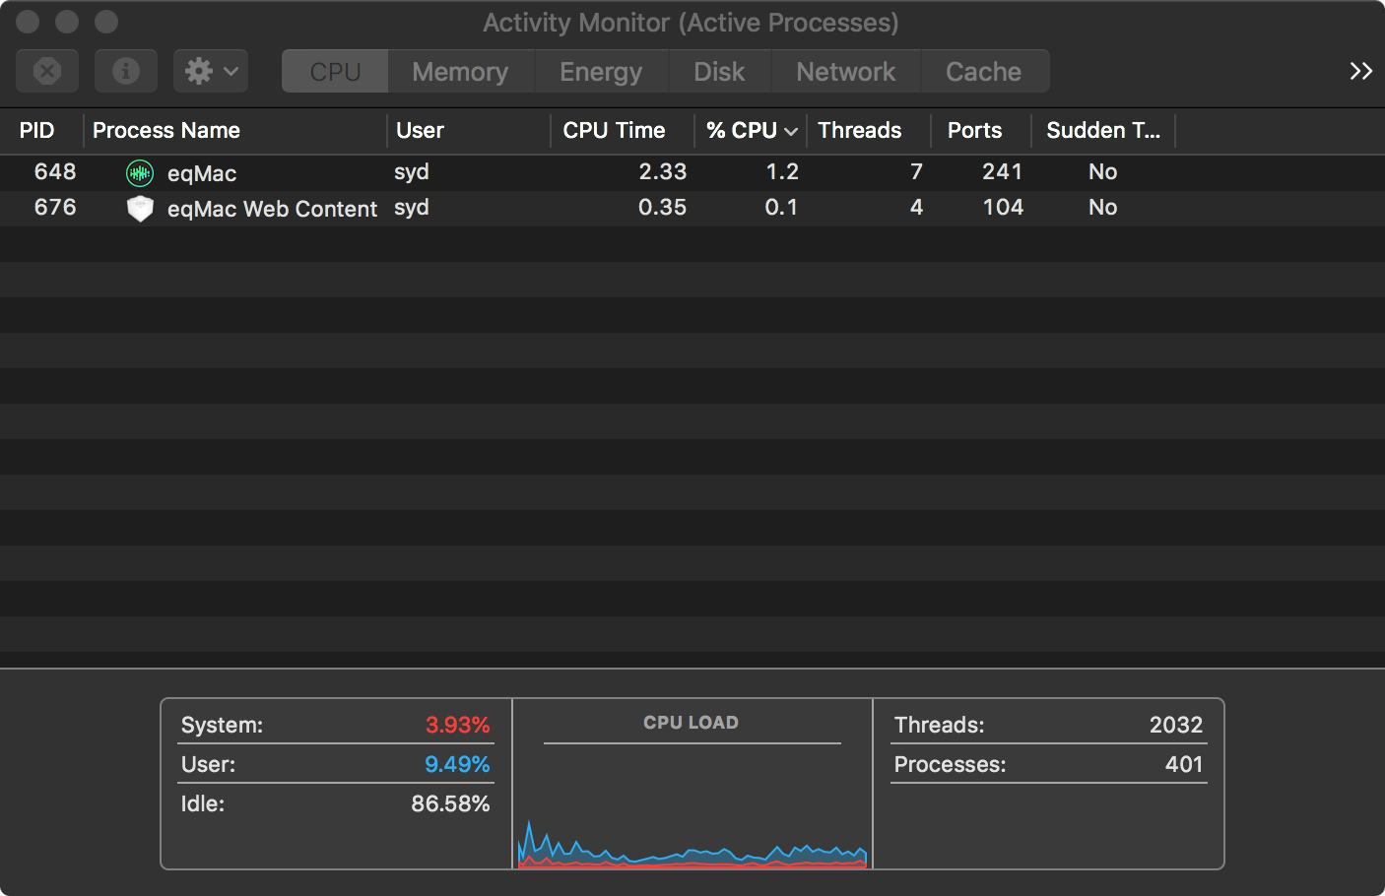Switch to the Network tab
1385x896 pixels.
tap(845, 71)
